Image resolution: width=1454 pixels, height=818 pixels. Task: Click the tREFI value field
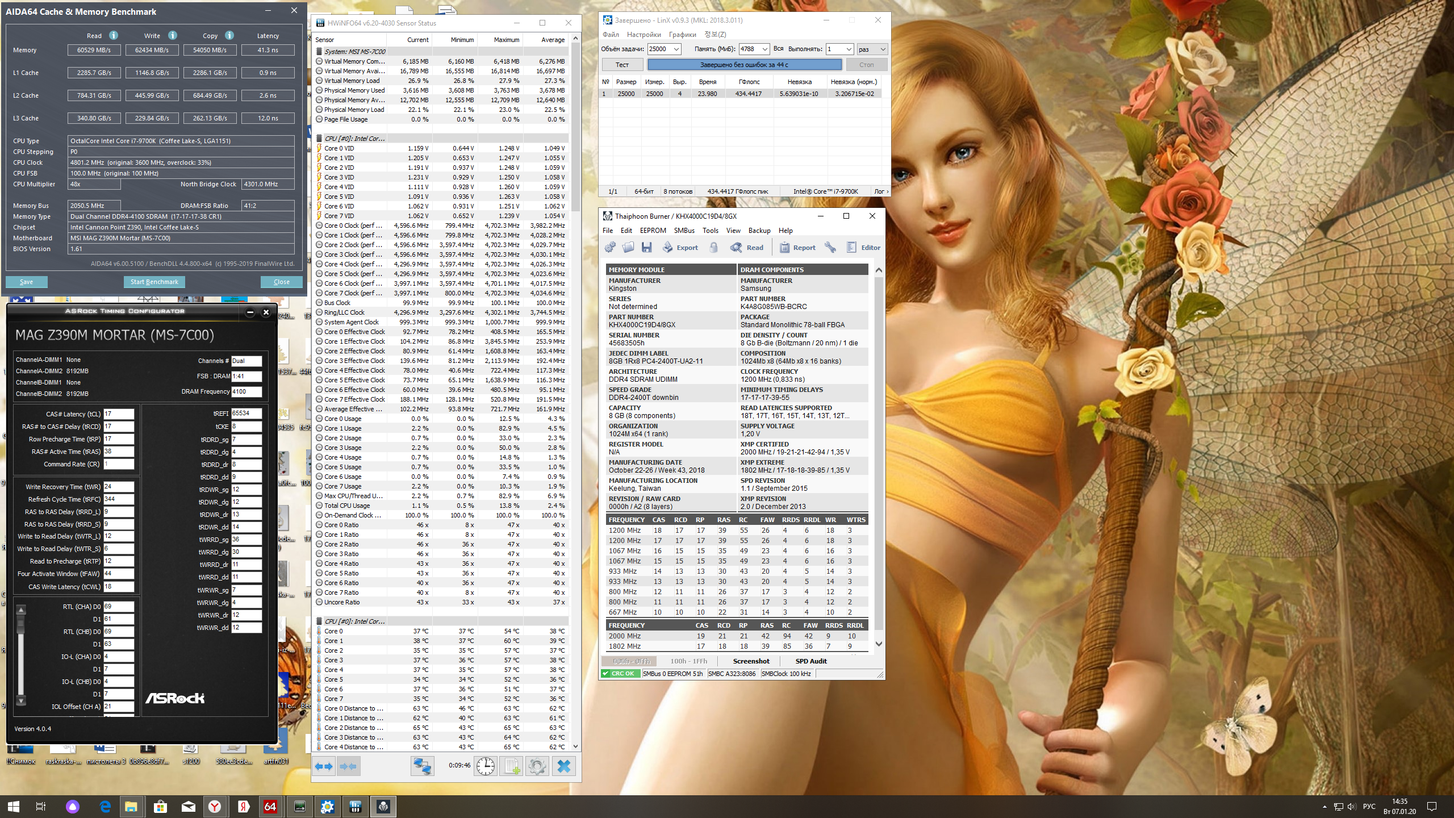[x=246, y=414]
